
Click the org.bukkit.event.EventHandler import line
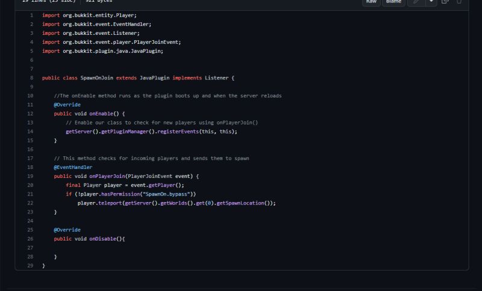point(97,24)
